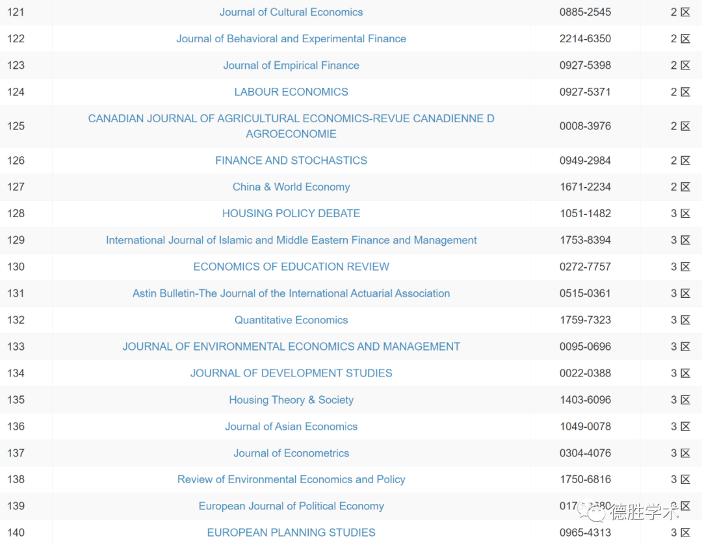Select ISSN 1759-7323
The width and height of the screenshot is (702, 543).
pyautogui.click(x=585, y=320)
